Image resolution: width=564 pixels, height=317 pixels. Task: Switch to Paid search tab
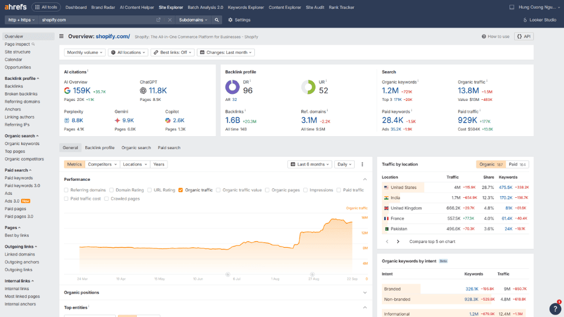point(169,148)
